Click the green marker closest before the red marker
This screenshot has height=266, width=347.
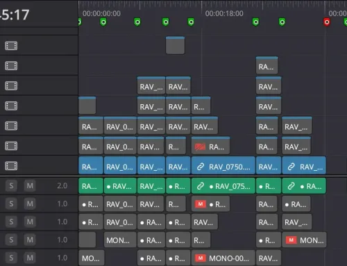click(282, 22)
